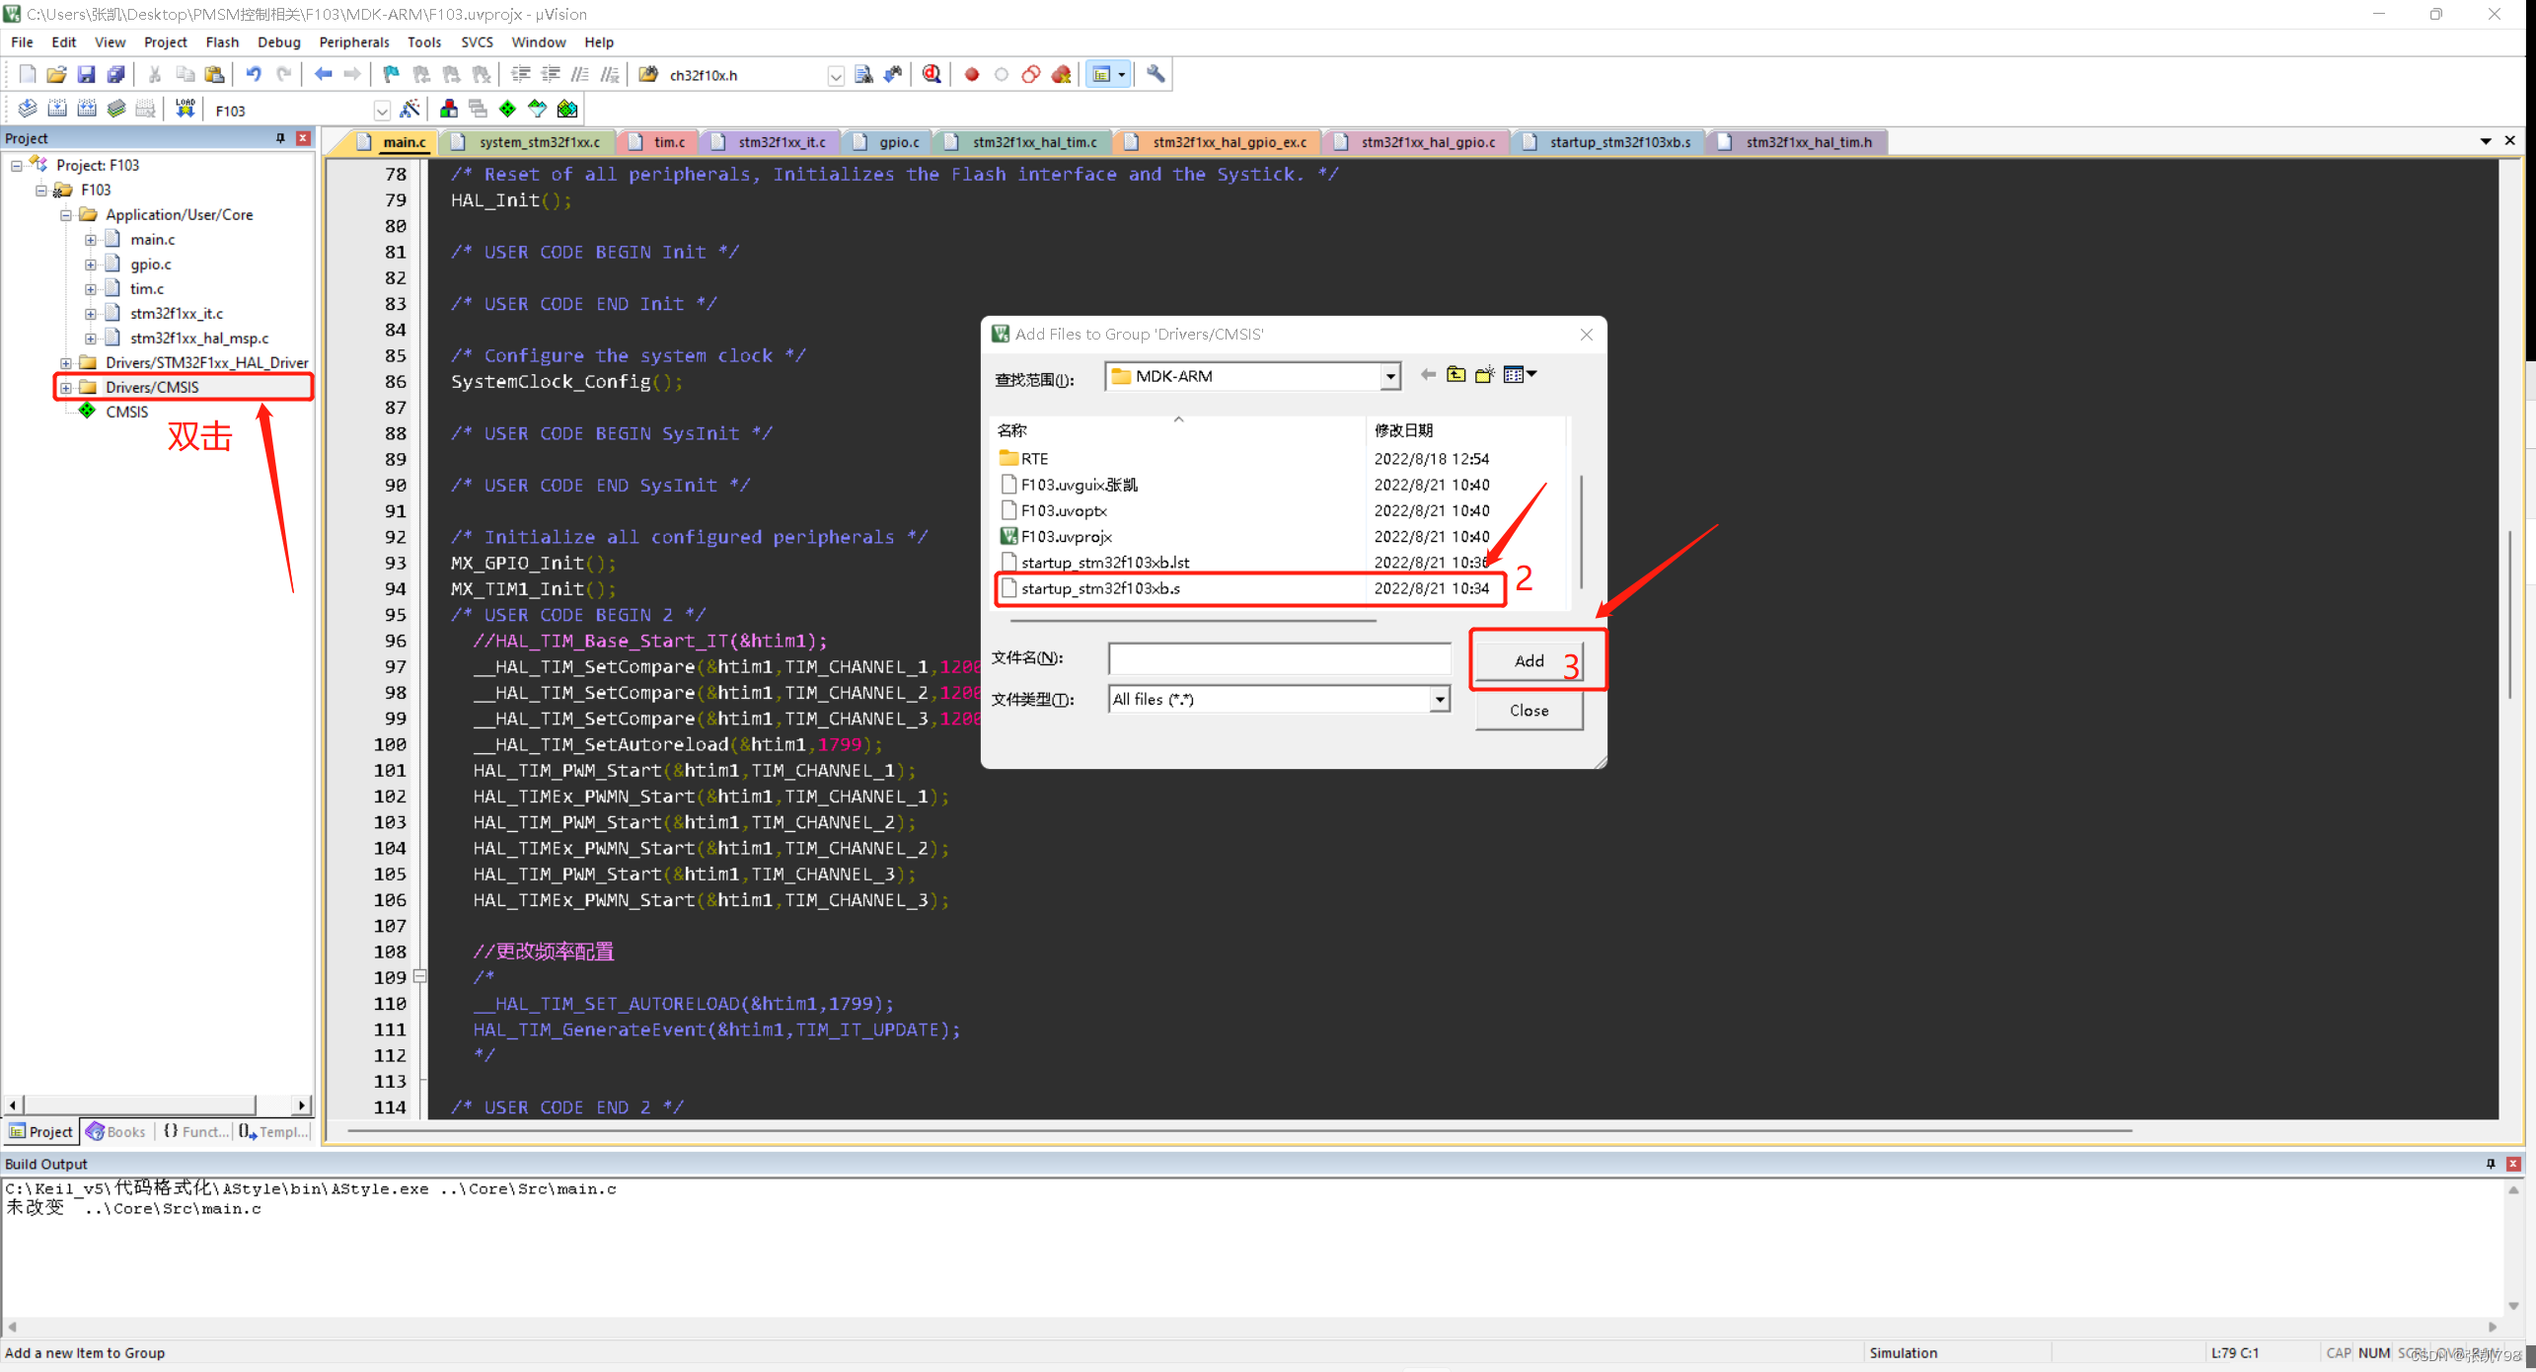Insert breakpoint red dot icon
The height and width of the screenshot is (1372, 2536).
point(972,74)
